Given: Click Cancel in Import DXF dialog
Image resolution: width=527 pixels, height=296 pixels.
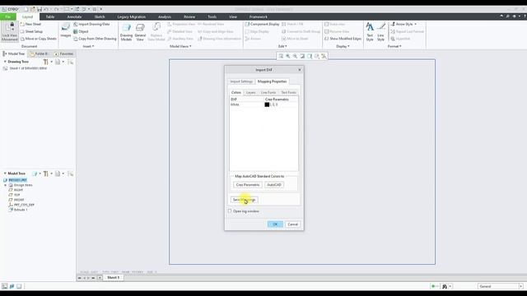Looking at the screenshot, I should coord(293,224).
